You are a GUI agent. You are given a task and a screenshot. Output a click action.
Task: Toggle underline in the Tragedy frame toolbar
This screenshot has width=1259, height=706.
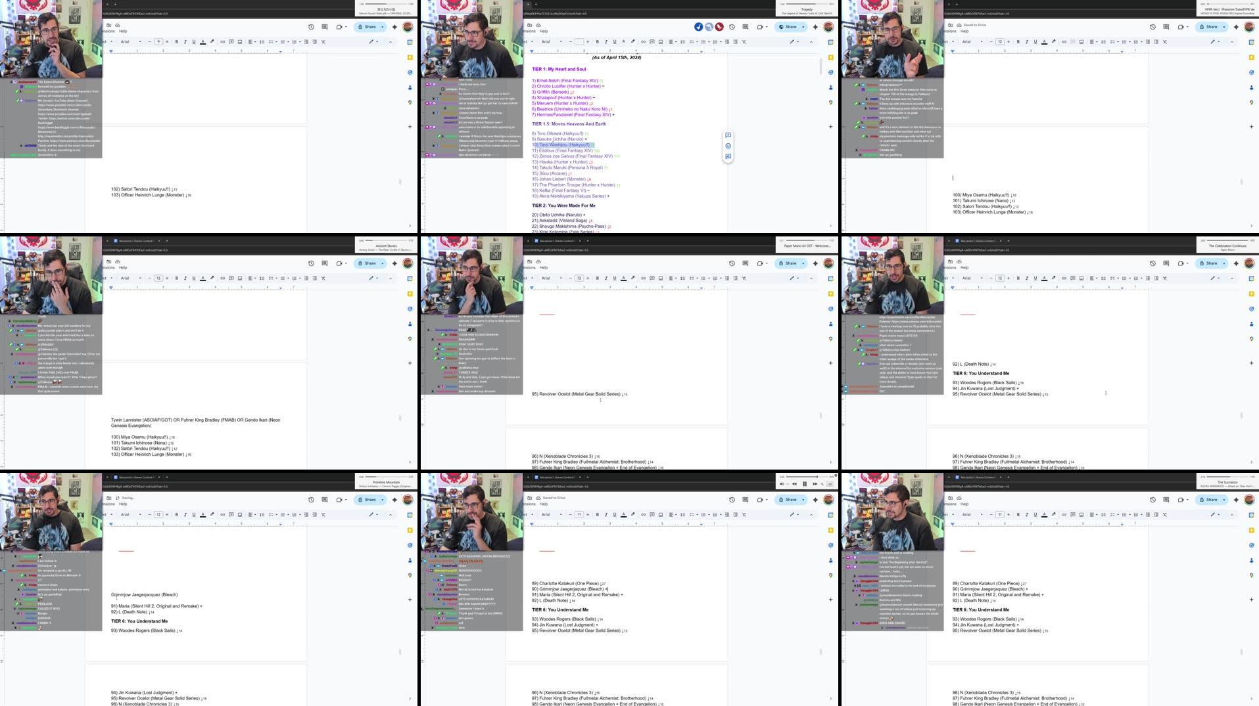pos(614,42)
